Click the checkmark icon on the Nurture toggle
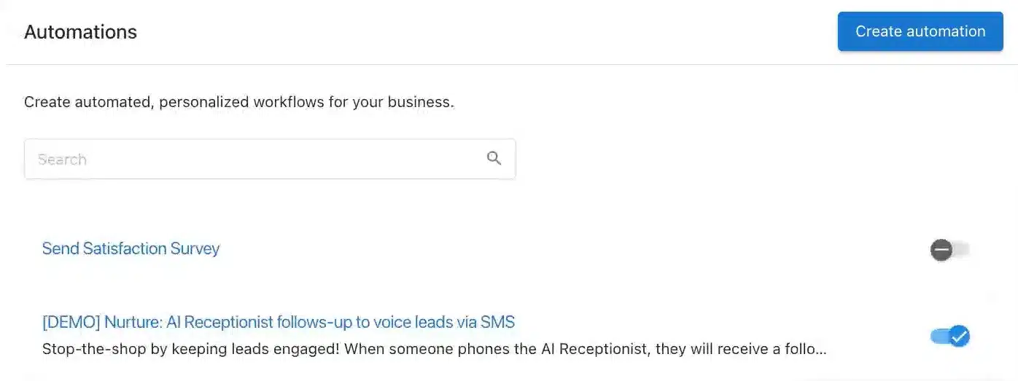This screenshot has height=381, width=1018. (x=959, y=336)
